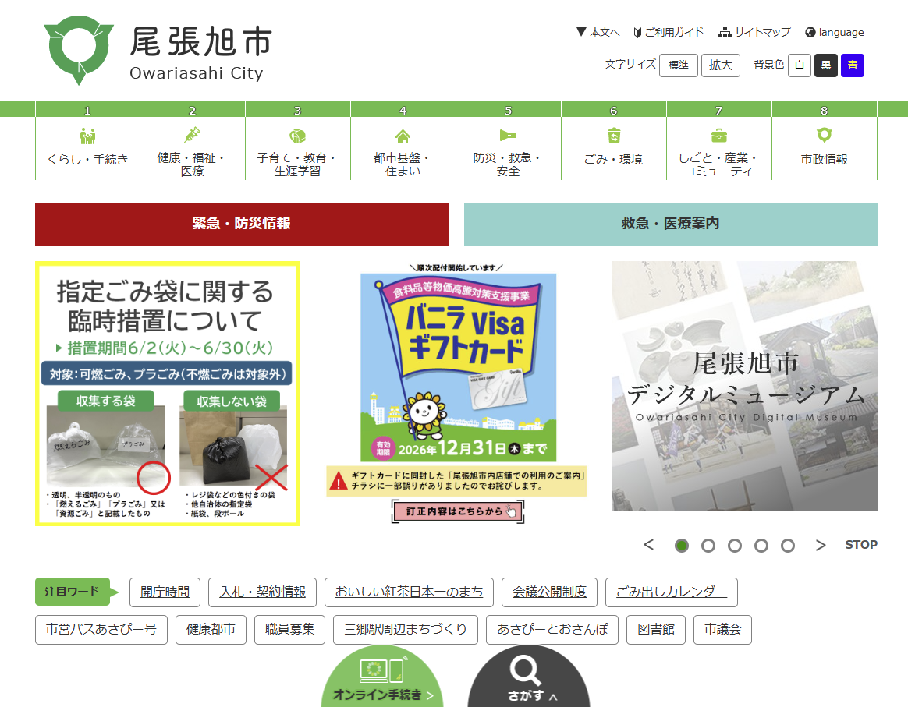Open the 三郷駅周辺まちづくり keyword link
Viewport: 908px width, 707px height.
pos(406,630)
